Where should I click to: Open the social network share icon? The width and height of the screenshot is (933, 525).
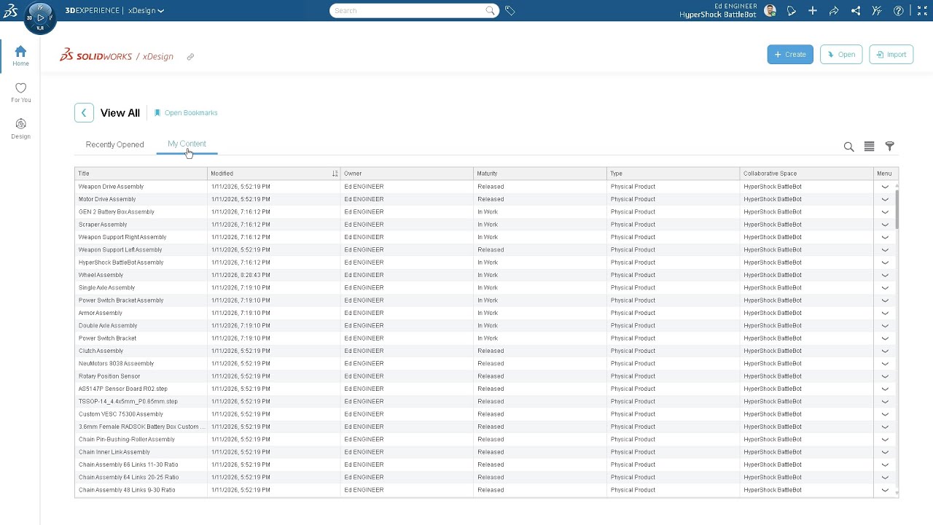click(856, 11)
